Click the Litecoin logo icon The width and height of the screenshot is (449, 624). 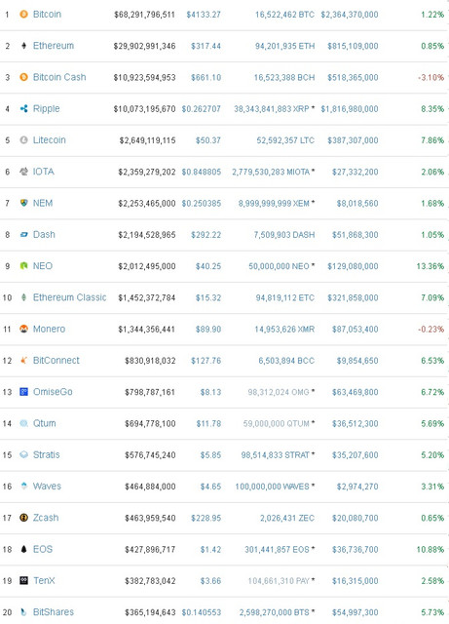23,140
